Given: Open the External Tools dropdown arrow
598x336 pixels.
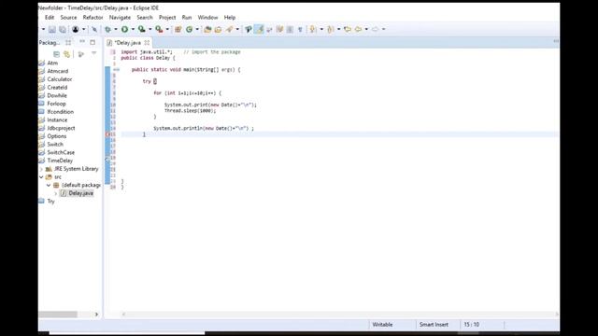Looking at the screenshot, I should pyautogui.click(x=167, y=29).
